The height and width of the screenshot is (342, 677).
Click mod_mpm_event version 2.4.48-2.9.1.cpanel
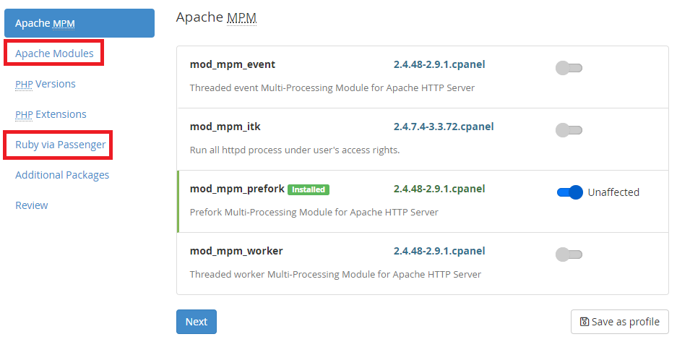[439, 64]
